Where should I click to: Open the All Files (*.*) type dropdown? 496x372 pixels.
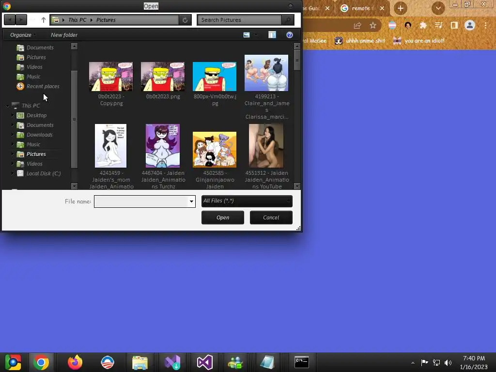247,201
